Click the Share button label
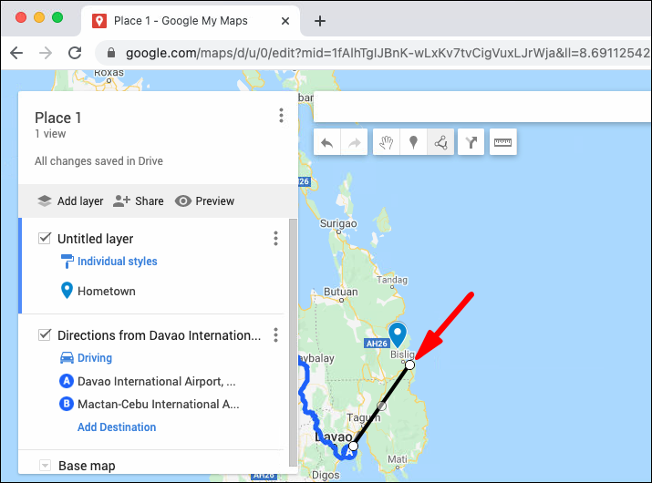 click(x=150, y=200)
